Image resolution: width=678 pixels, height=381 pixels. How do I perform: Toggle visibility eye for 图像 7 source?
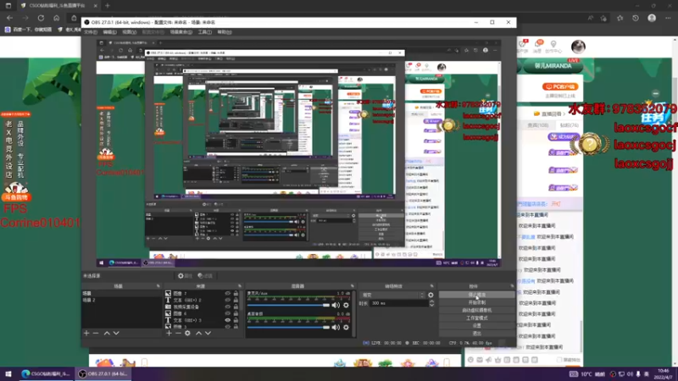coord(227,293)
